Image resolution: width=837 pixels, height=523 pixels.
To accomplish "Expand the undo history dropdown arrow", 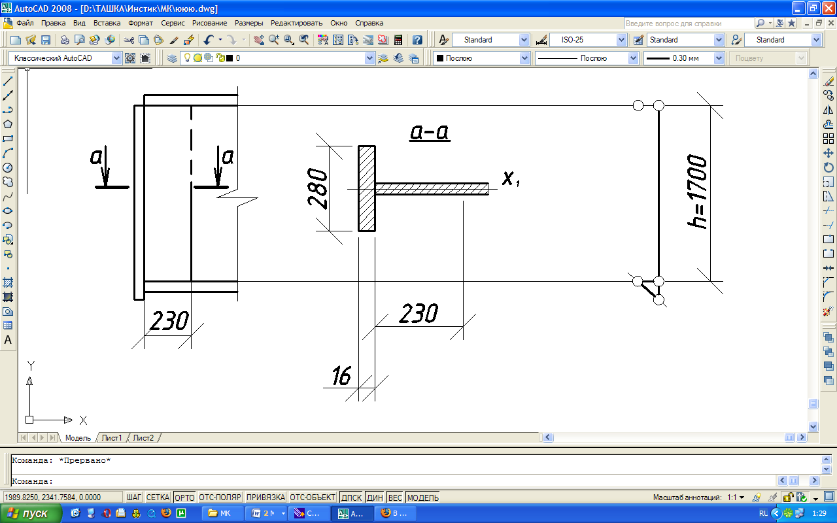I will point(220,40).
